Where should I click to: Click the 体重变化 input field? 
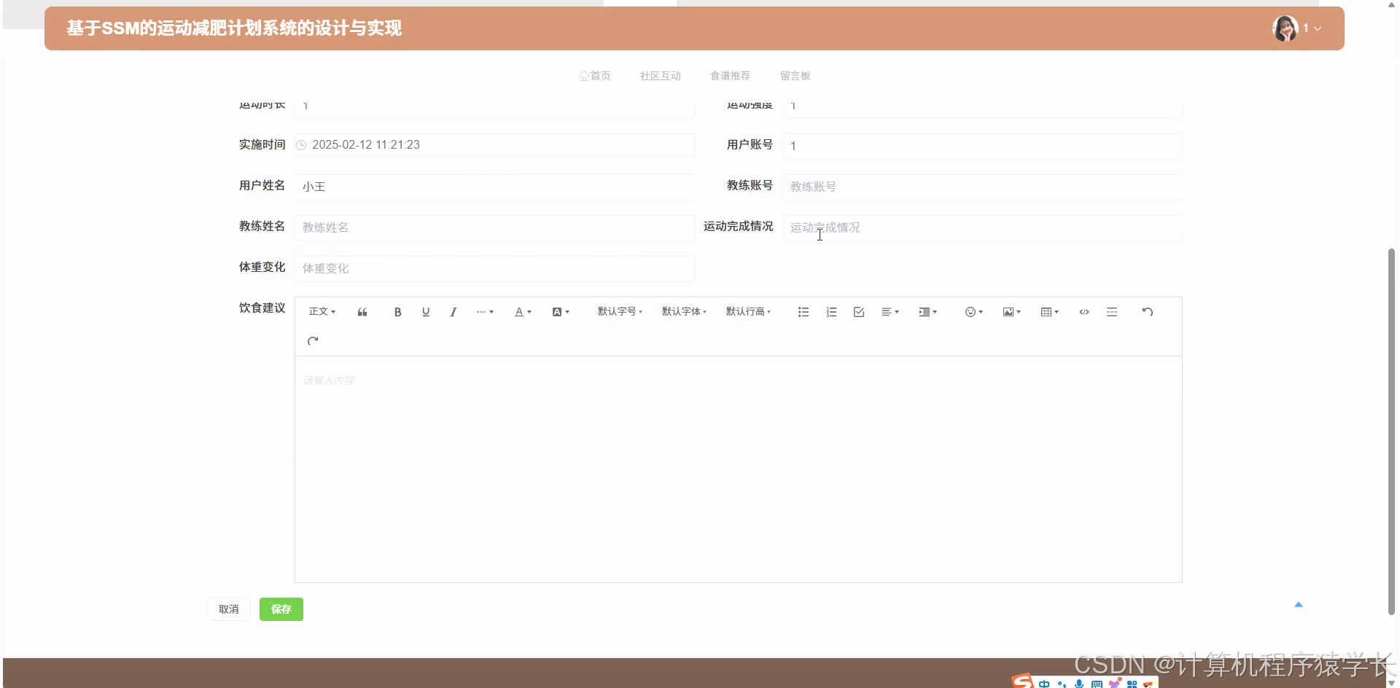[494, 268]
